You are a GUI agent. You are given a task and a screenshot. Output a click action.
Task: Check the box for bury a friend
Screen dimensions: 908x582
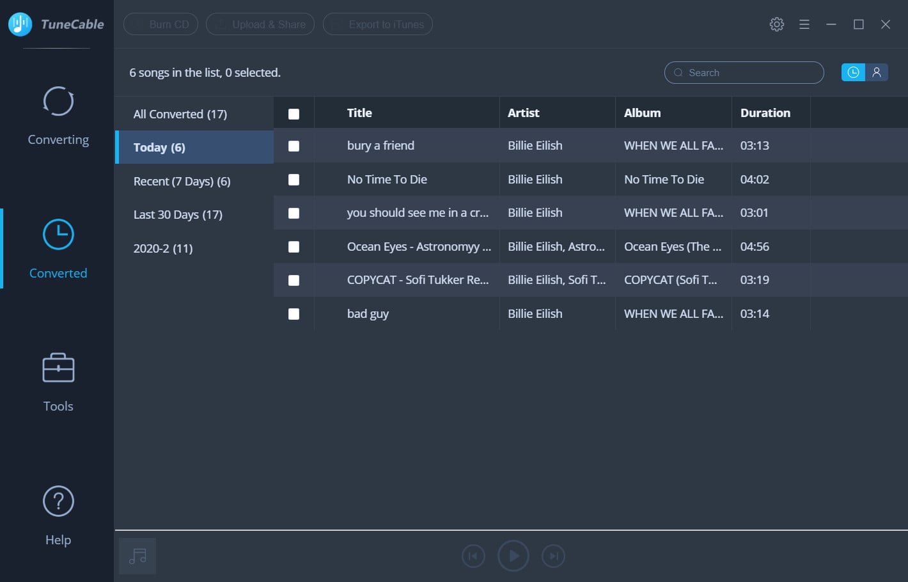[294, 146]
